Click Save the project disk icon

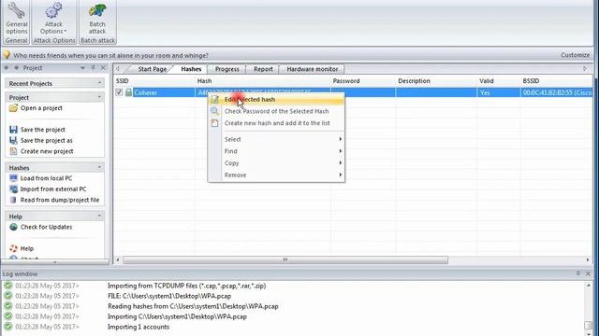pos(13,130)
